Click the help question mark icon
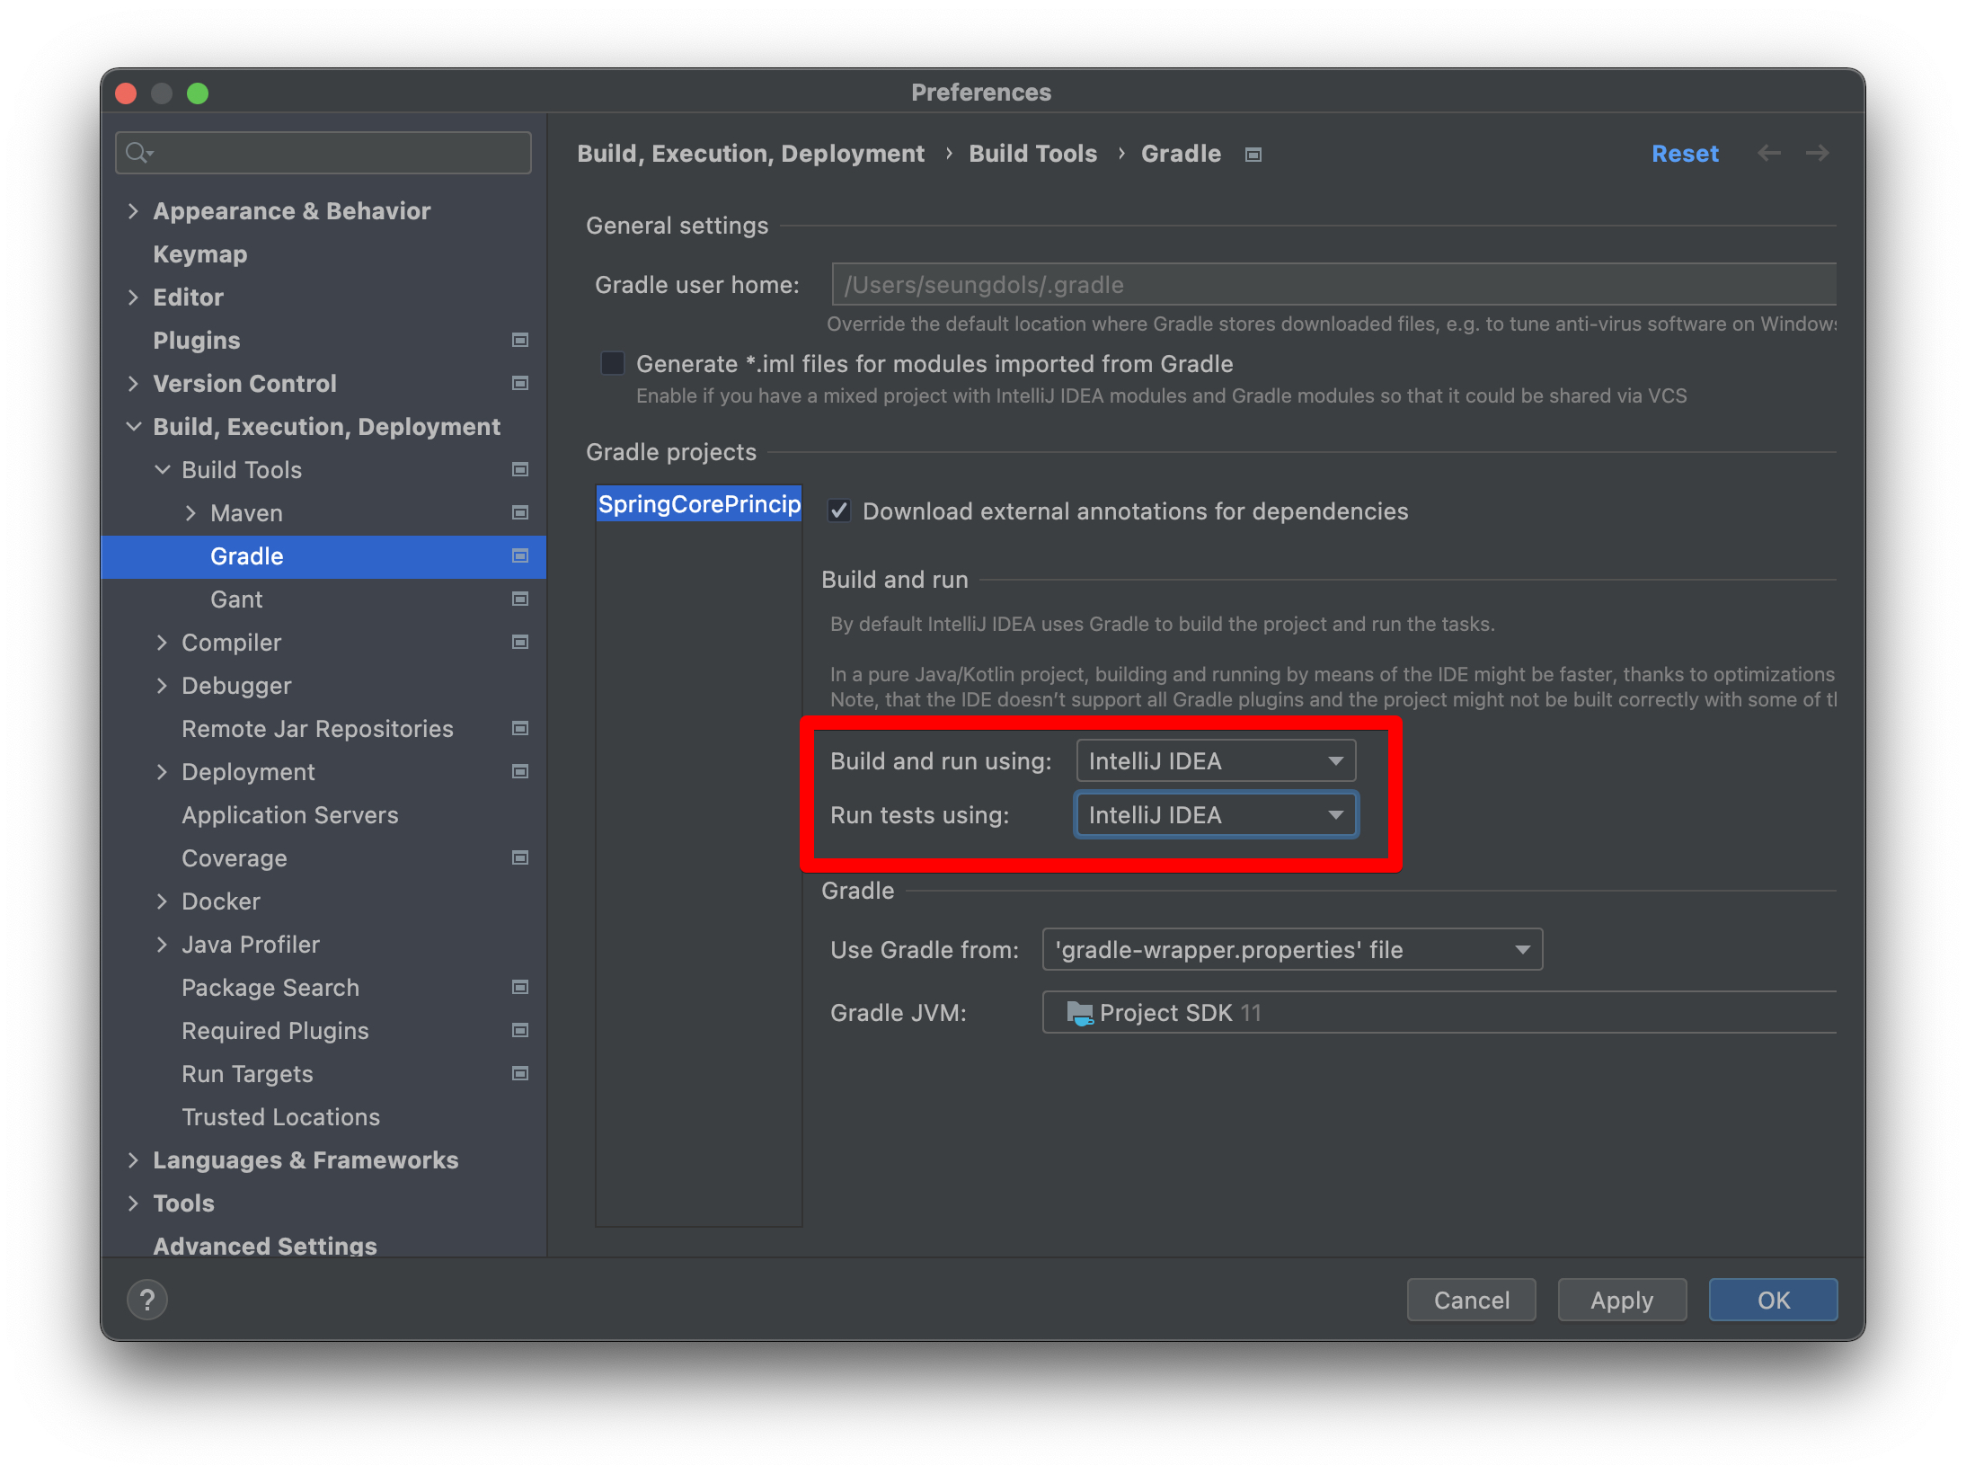This screenshot has width=1966, height=1474. point(147,1300)
